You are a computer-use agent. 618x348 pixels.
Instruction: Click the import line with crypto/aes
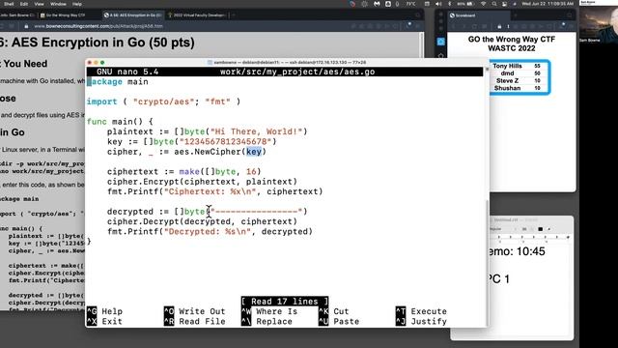pos(163,101)
